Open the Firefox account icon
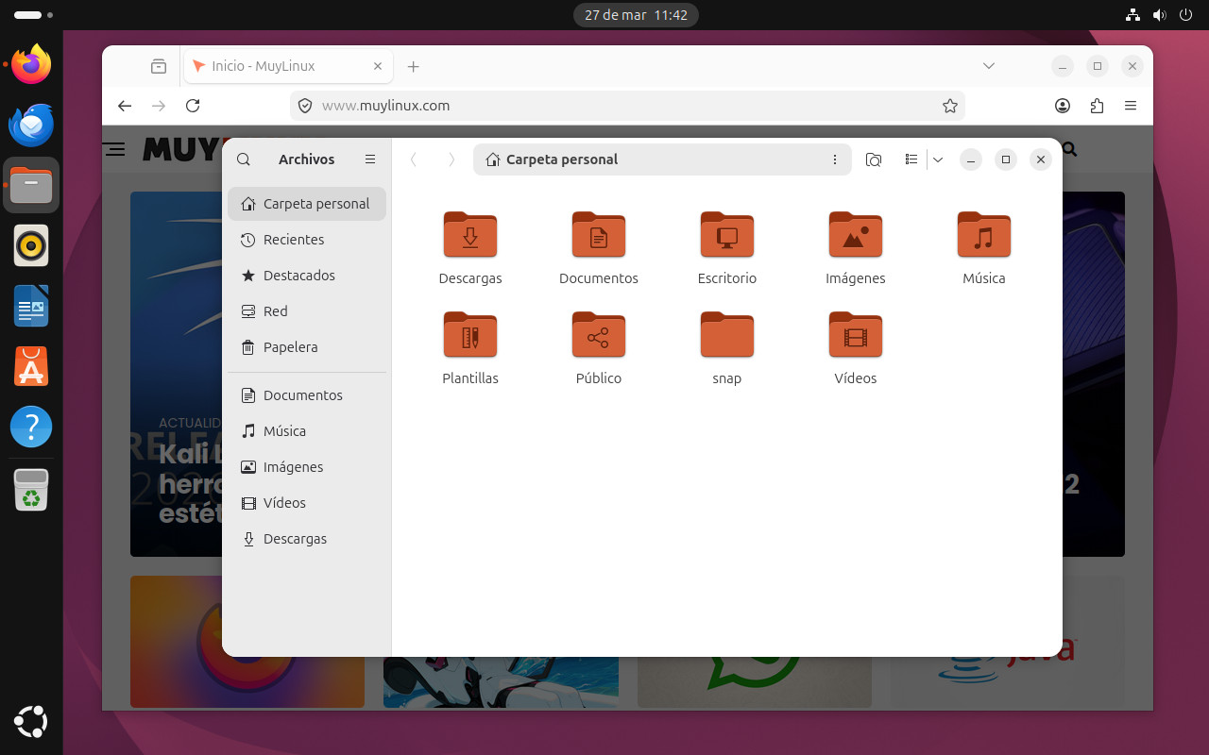 pyautogui.click(x=1063, y=106)
